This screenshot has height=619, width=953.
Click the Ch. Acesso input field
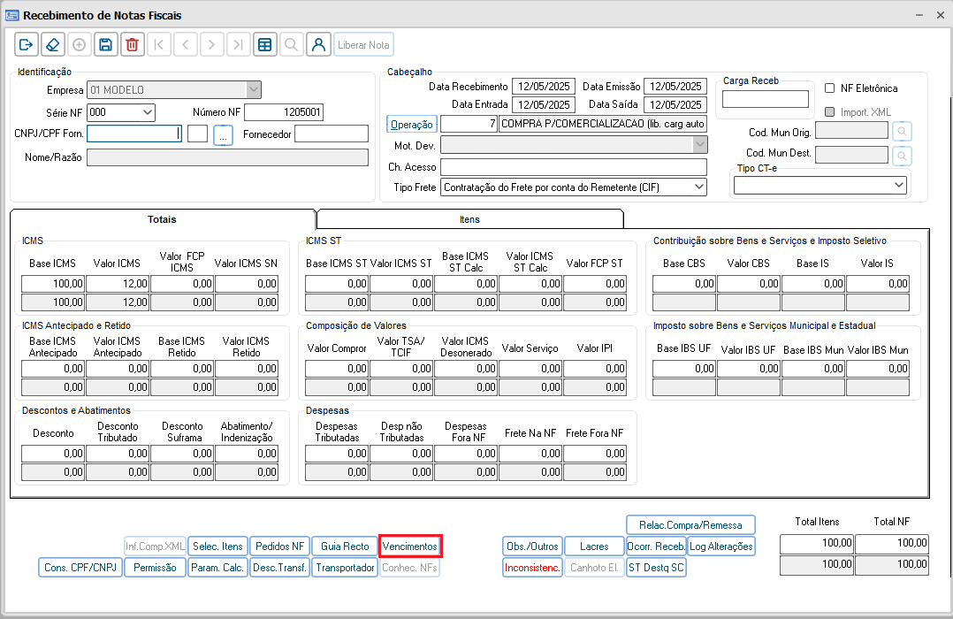[573, 167]
